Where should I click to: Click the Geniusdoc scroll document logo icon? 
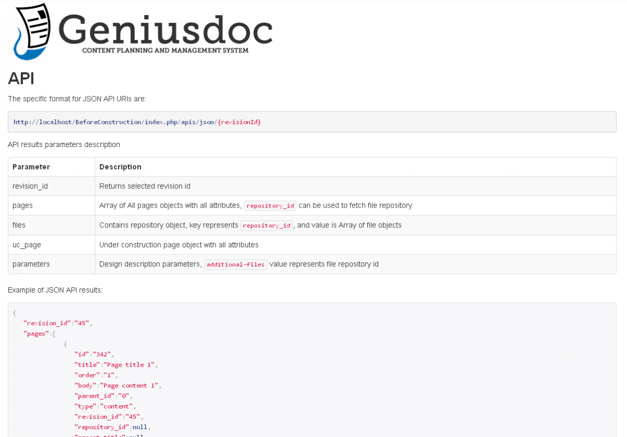tap(33, 31)
